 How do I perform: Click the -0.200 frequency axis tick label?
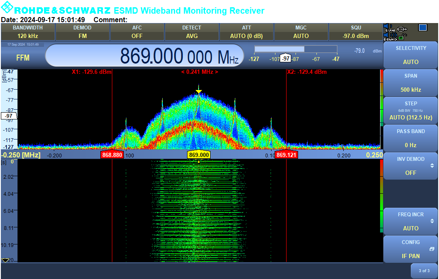tap(54, 155)
